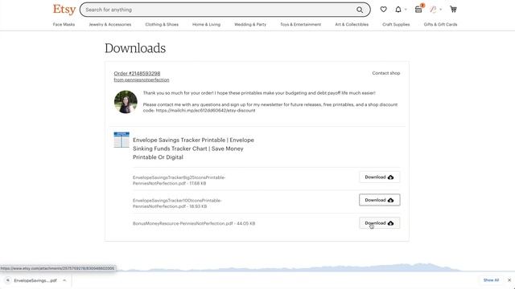Open Clothing & Shoes category

162,25
